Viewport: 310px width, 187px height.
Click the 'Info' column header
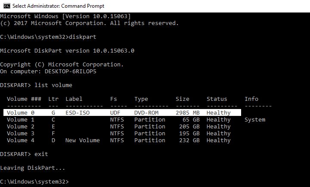tap(251, 99)
